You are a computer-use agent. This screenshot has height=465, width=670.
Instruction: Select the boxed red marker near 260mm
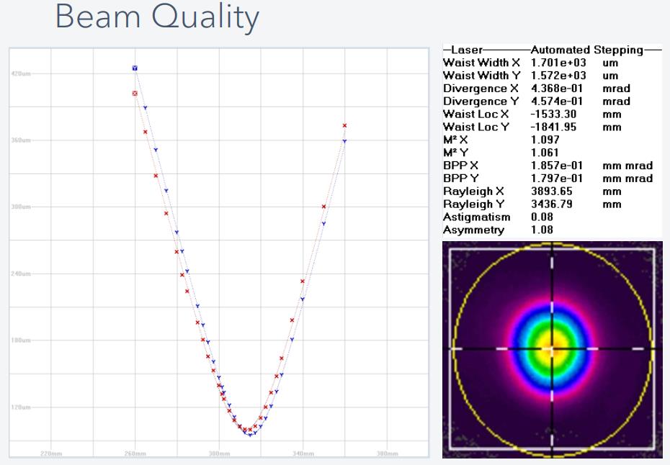coord(135,94)
